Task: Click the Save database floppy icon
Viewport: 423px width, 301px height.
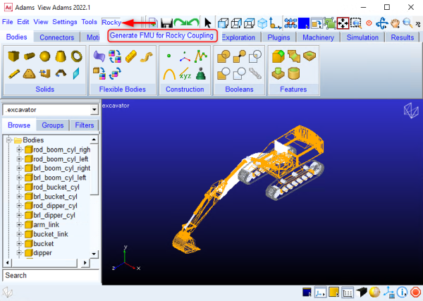Action: coord(166,23)
